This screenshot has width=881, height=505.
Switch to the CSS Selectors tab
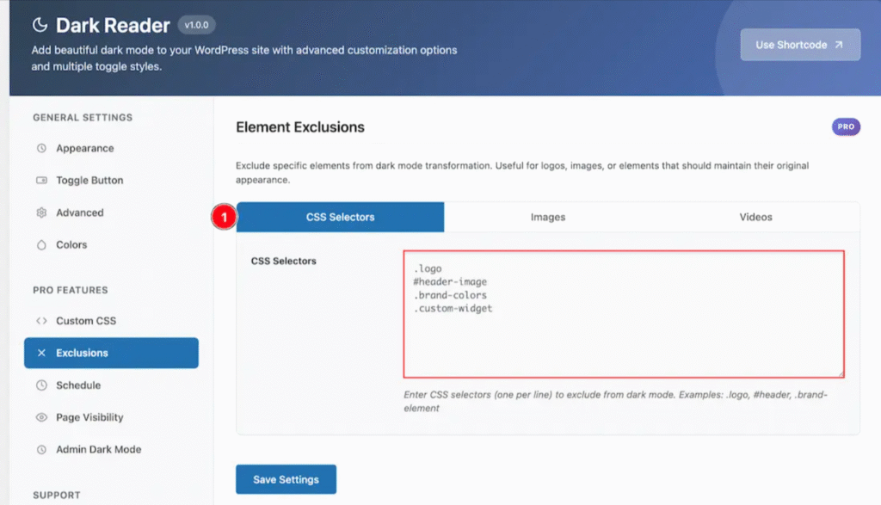pyautogui.click(x=341, y=217)
